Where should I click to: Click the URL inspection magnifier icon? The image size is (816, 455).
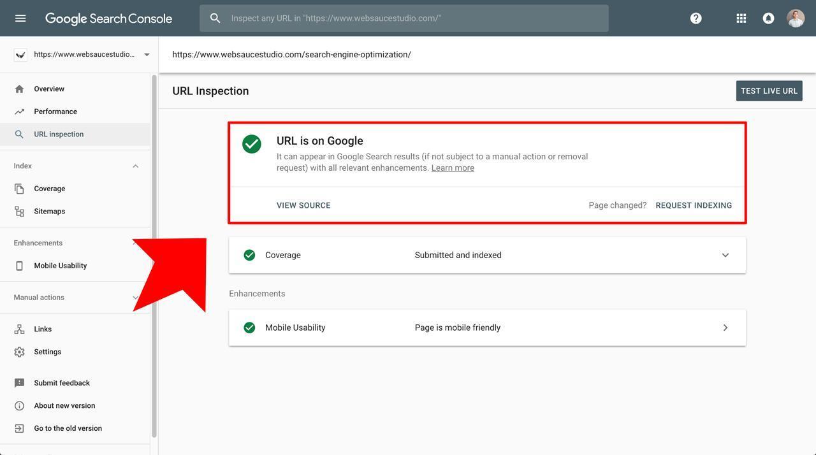(20, 134)
